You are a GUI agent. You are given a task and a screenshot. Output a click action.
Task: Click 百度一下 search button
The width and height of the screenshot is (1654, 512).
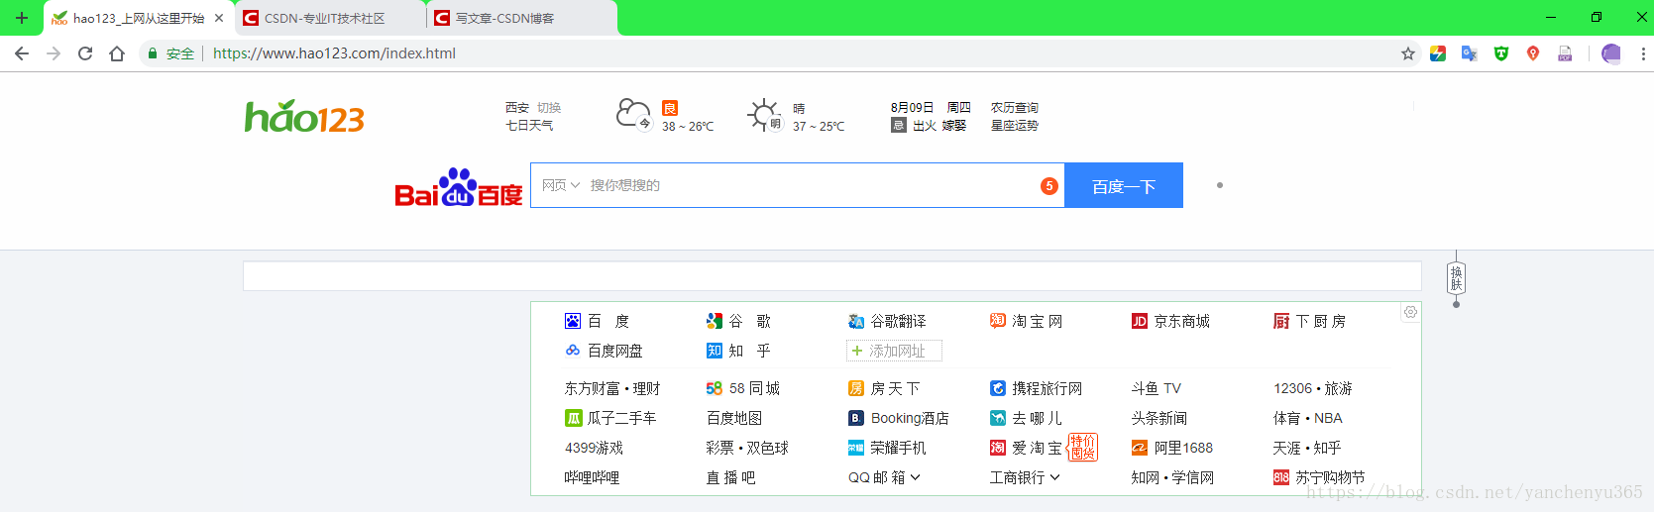(x=1124, y=185)
